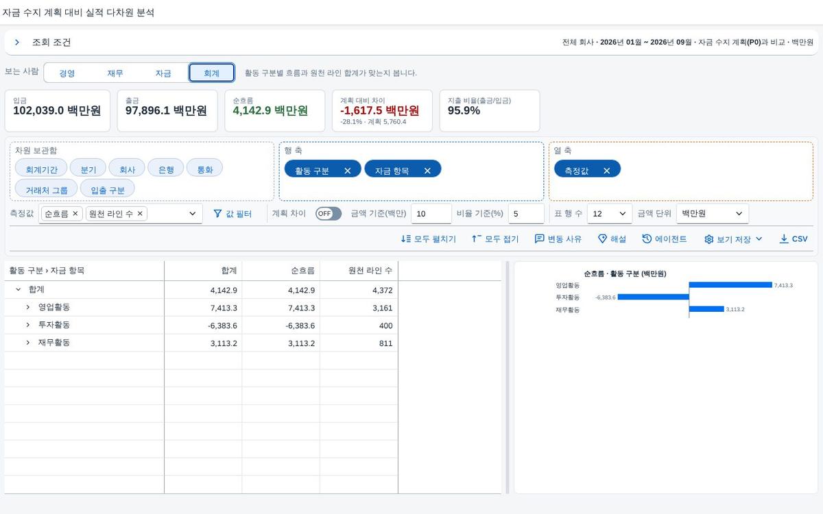Expand the 조회 조건 panel chevron
823x514 pixels.
coord(17,42)
